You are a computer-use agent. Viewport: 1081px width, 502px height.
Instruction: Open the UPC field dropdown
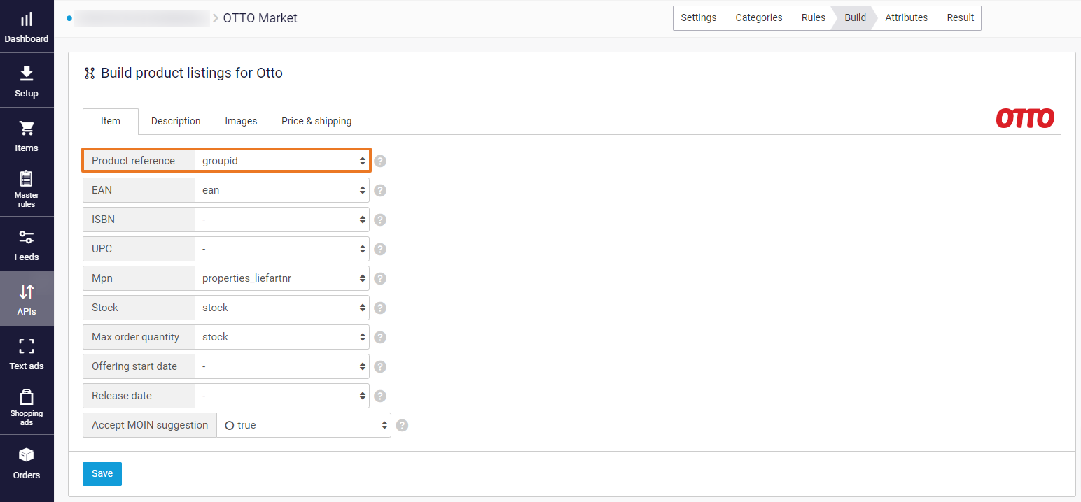(x=282, y=249)
